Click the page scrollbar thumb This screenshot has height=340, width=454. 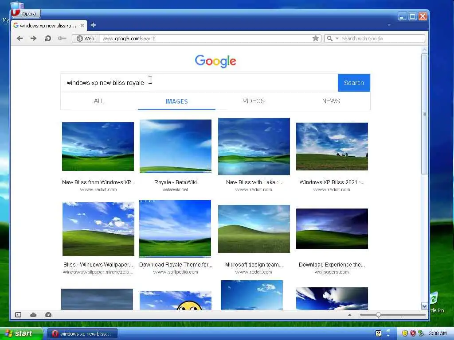[x=424, y=114]
